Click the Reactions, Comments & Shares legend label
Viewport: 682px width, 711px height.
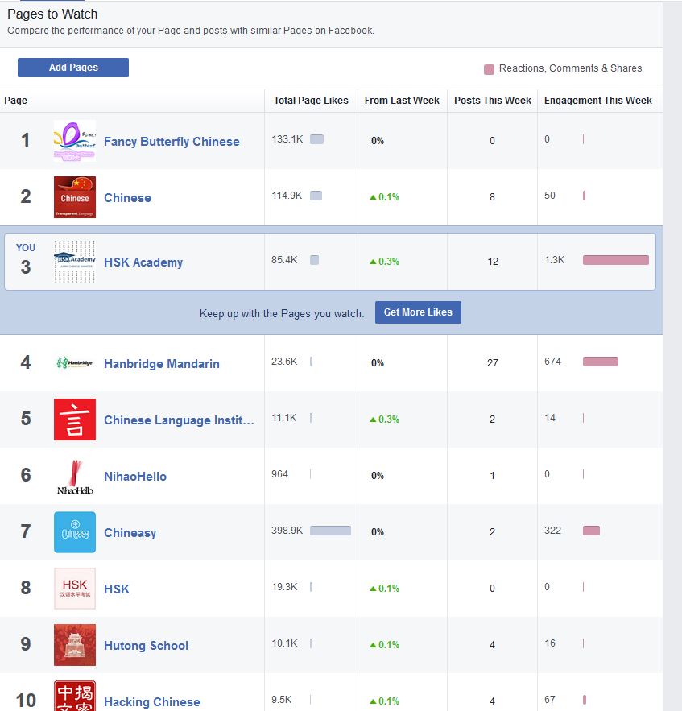[570, 68]
